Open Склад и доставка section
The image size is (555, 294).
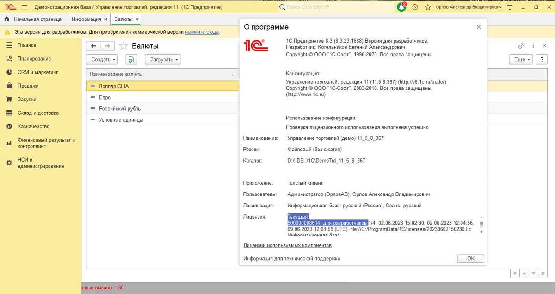point(41,113)
